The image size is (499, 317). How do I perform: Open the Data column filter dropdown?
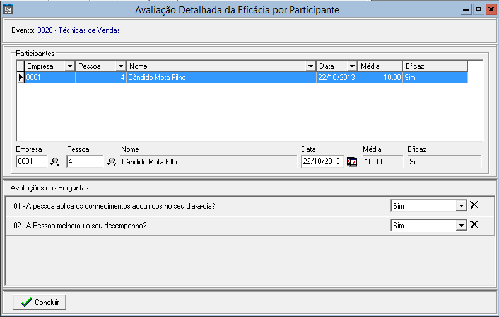(352, 66)
